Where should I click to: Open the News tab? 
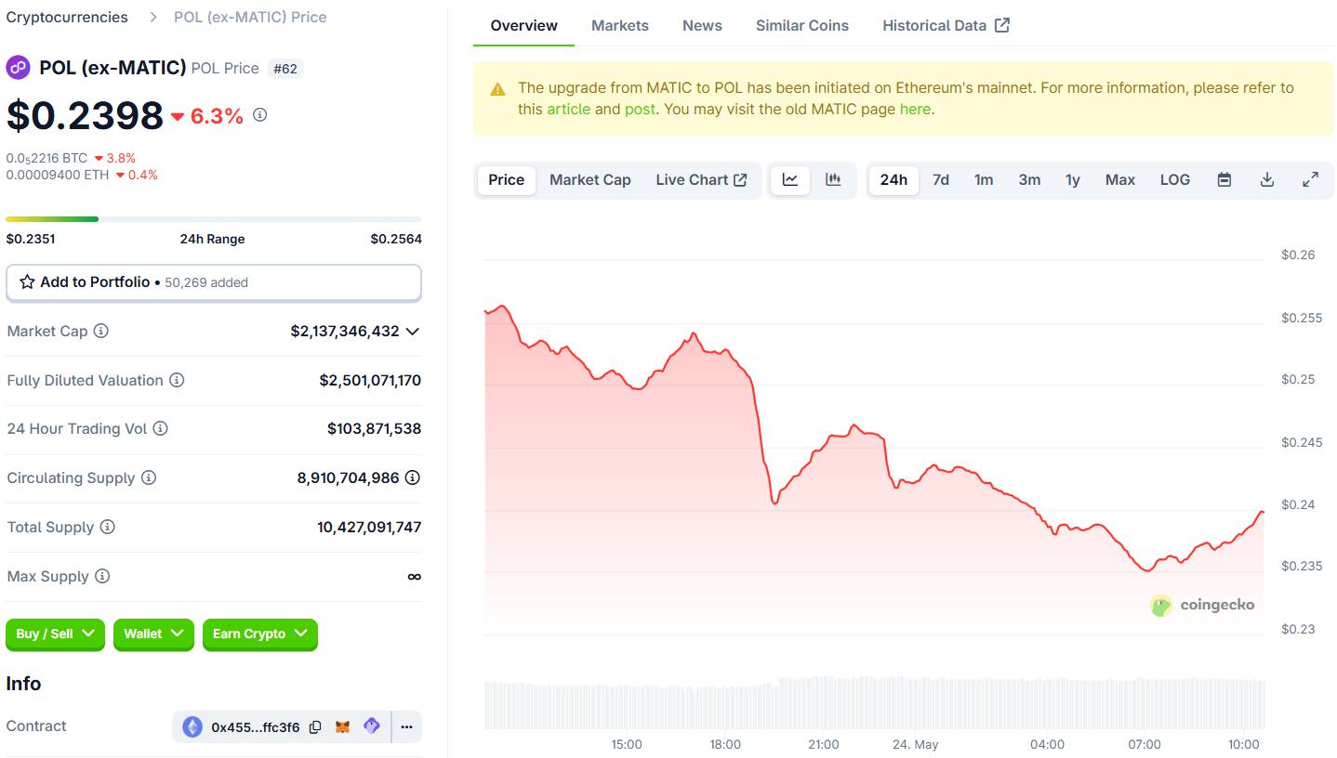click(702, 25)
